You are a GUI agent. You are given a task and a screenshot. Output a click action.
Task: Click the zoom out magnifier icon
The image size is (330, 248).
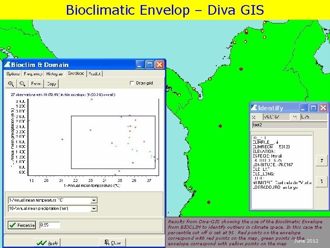[x=22, y=84]
